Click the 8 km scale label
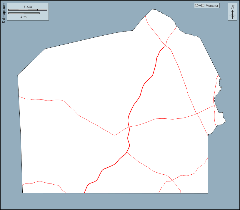 point(28,6)
